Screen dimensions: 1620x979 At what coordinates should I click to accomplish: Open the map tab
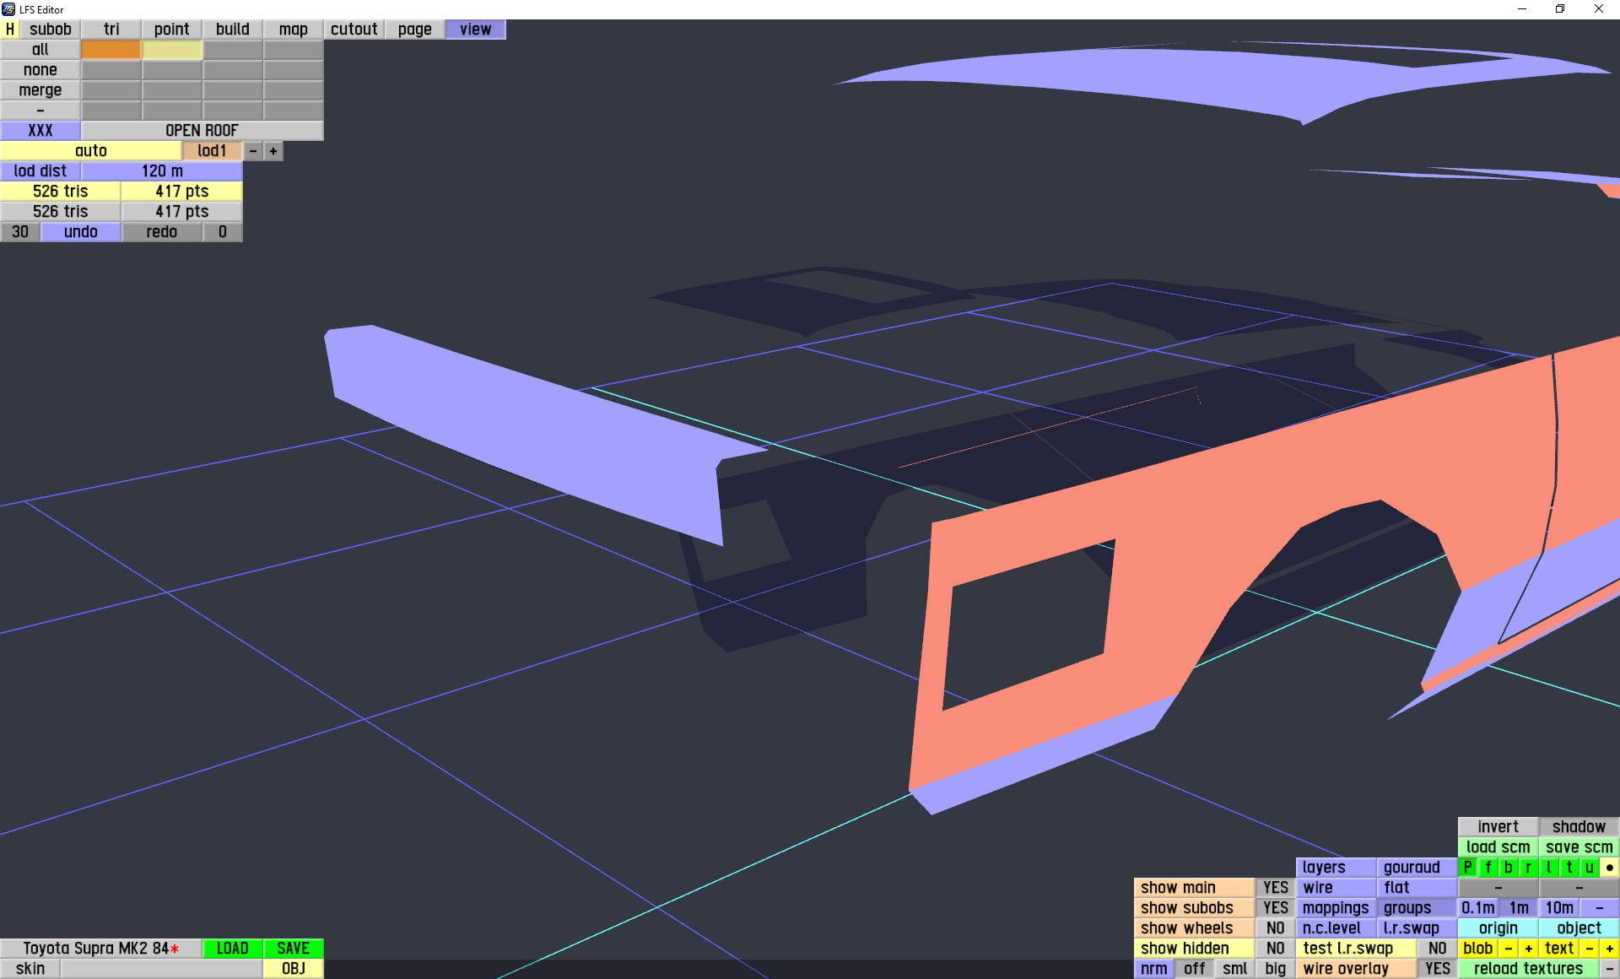(293, 30)
